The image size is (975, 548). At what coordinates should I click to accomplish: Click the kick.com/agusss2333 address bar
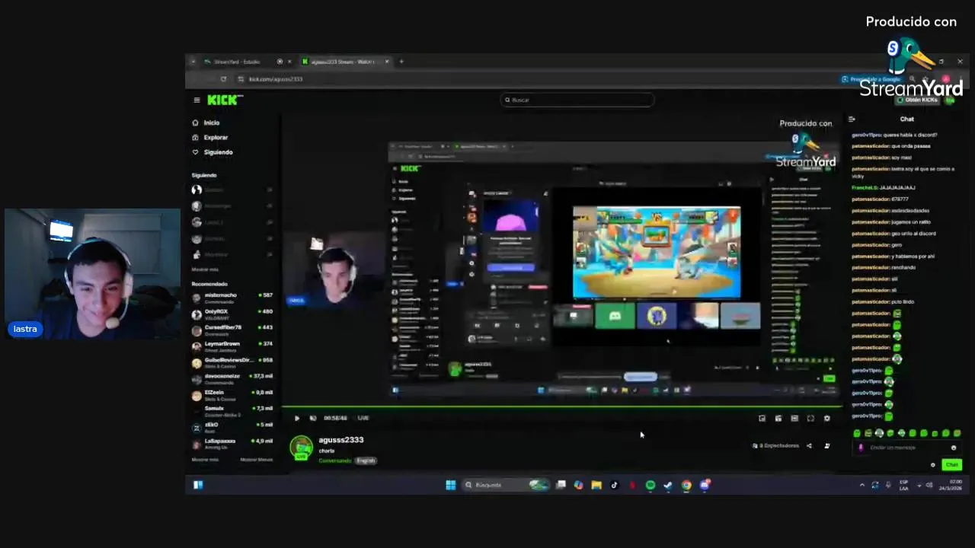276,79
